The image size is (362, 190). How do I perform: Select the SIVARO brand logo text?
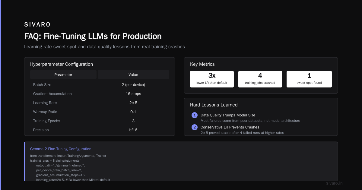tap(37, 24)
